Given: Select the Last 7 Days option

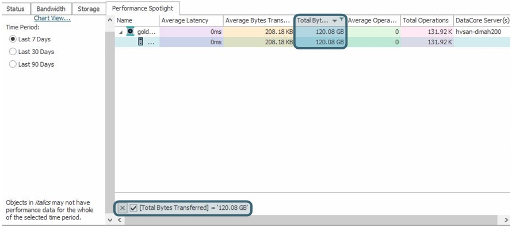Looking at the screenshot, I should 13,39.
